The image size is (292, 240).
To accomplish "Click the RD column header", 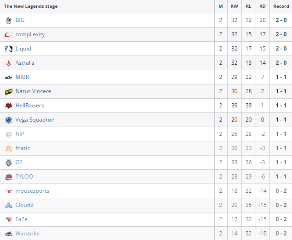I will coord(262,6).
